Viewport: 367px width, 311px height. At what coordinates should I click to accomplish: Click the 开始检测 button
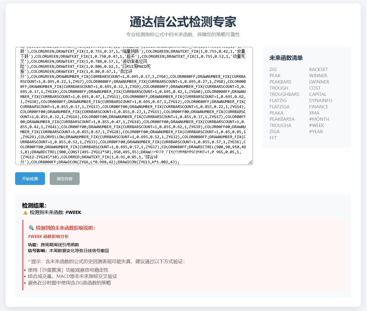30,179
